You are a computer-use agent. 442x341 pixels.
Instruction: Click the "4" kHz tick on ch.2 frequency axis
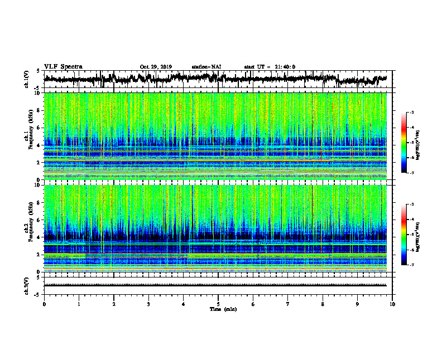(39, 237)
